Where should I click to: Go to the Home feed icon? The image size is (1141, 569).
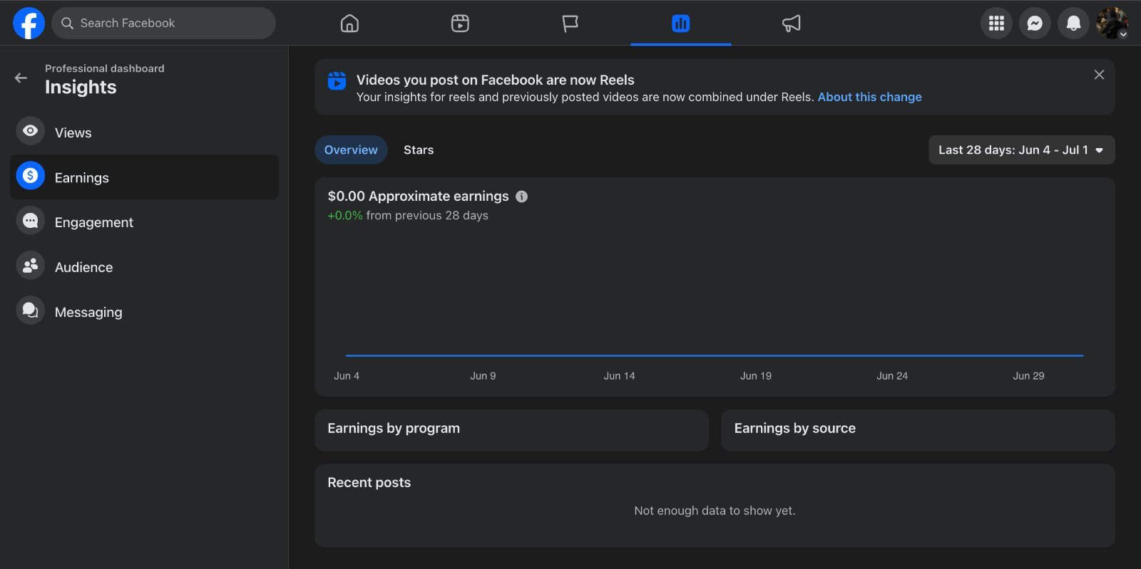tap(349, 24)
